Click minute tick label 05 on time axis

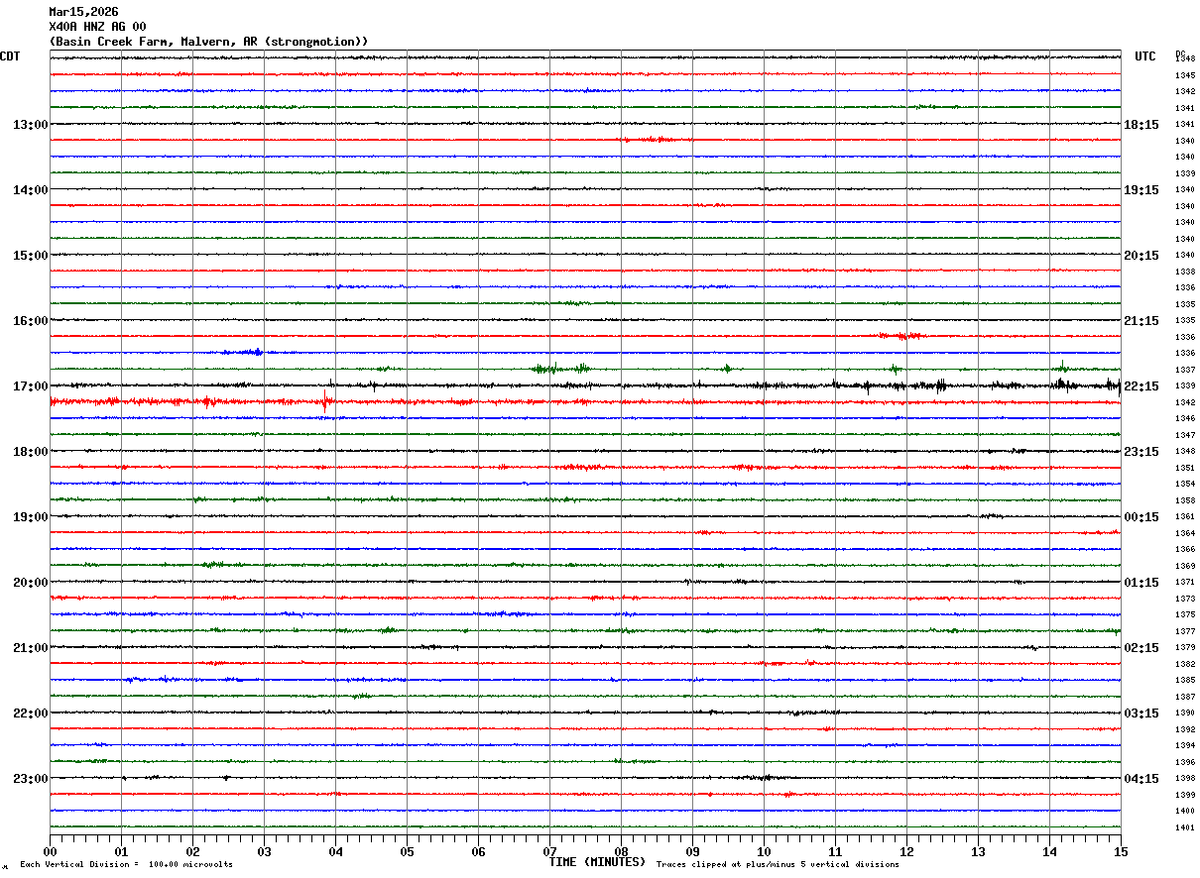click(x=407, y=851)
